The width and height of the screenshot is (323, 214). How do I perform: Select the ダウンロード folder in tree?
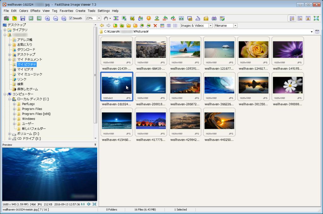coord(26,49)
